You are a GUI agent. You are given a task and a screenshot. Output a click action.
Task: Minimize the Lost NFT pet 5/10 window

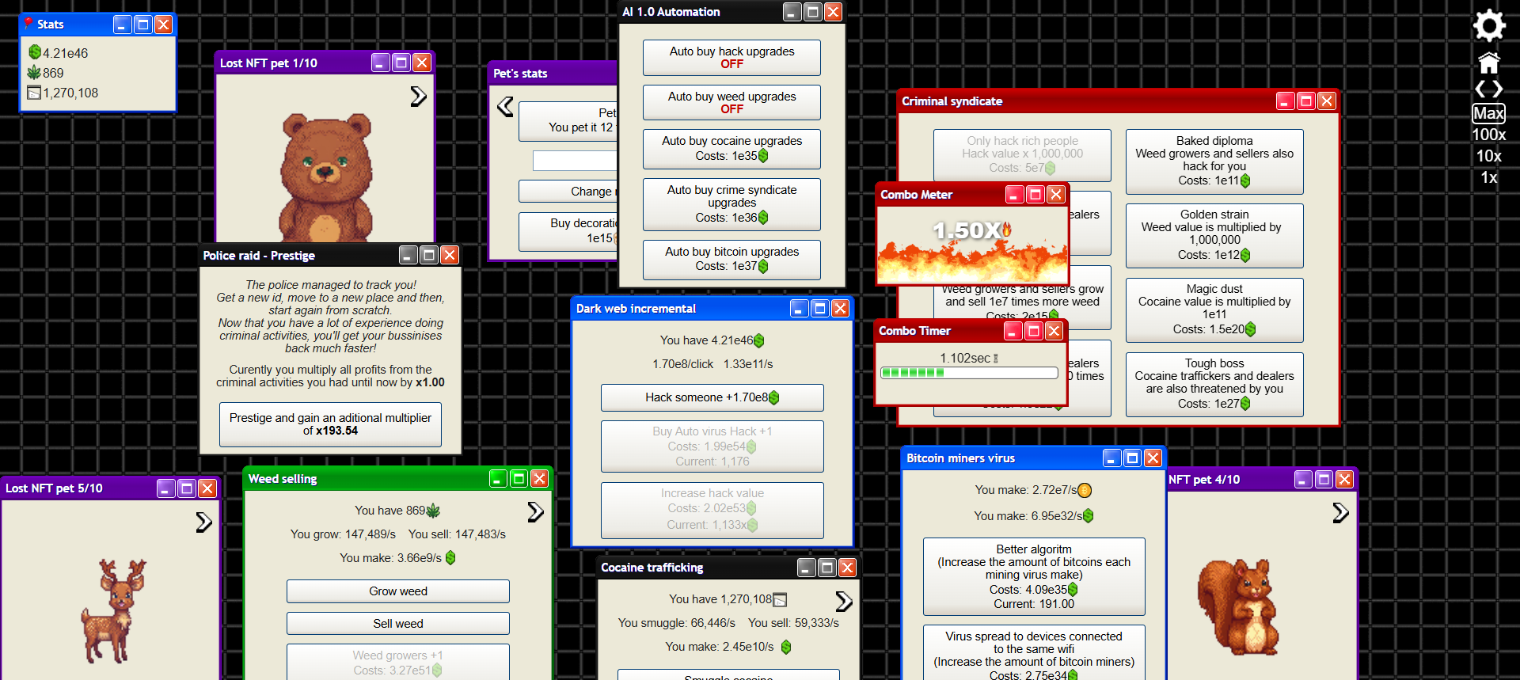165,488
